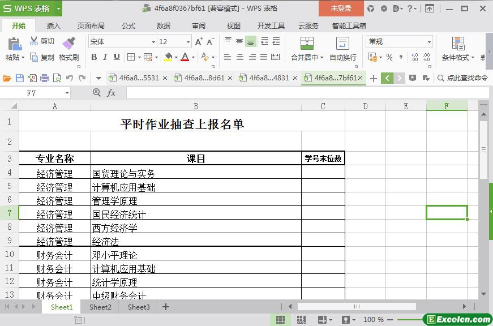Screen dimensions: 493x326
Task: Click the red font color swatch
Action: [x=185, y=57]
